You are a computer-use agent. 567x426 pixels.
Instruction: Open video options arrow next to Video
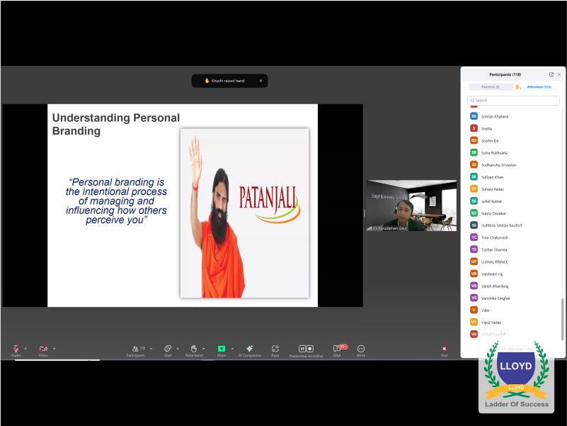tap(55, 349)
